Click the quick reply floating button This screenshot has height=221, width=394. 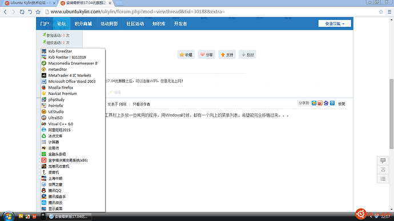tap(383, 160)
